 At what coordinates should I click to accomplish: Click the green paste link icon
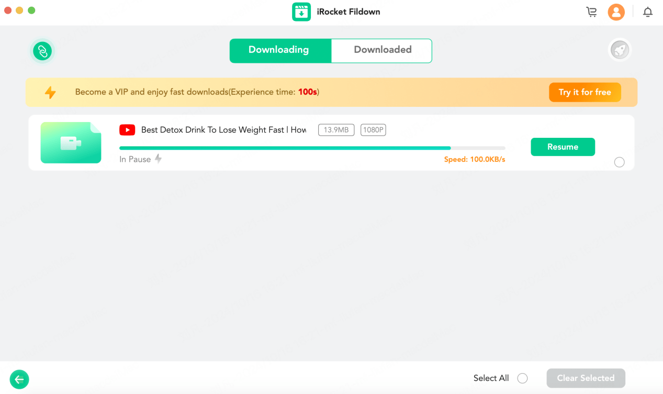(x=42, y=51)
